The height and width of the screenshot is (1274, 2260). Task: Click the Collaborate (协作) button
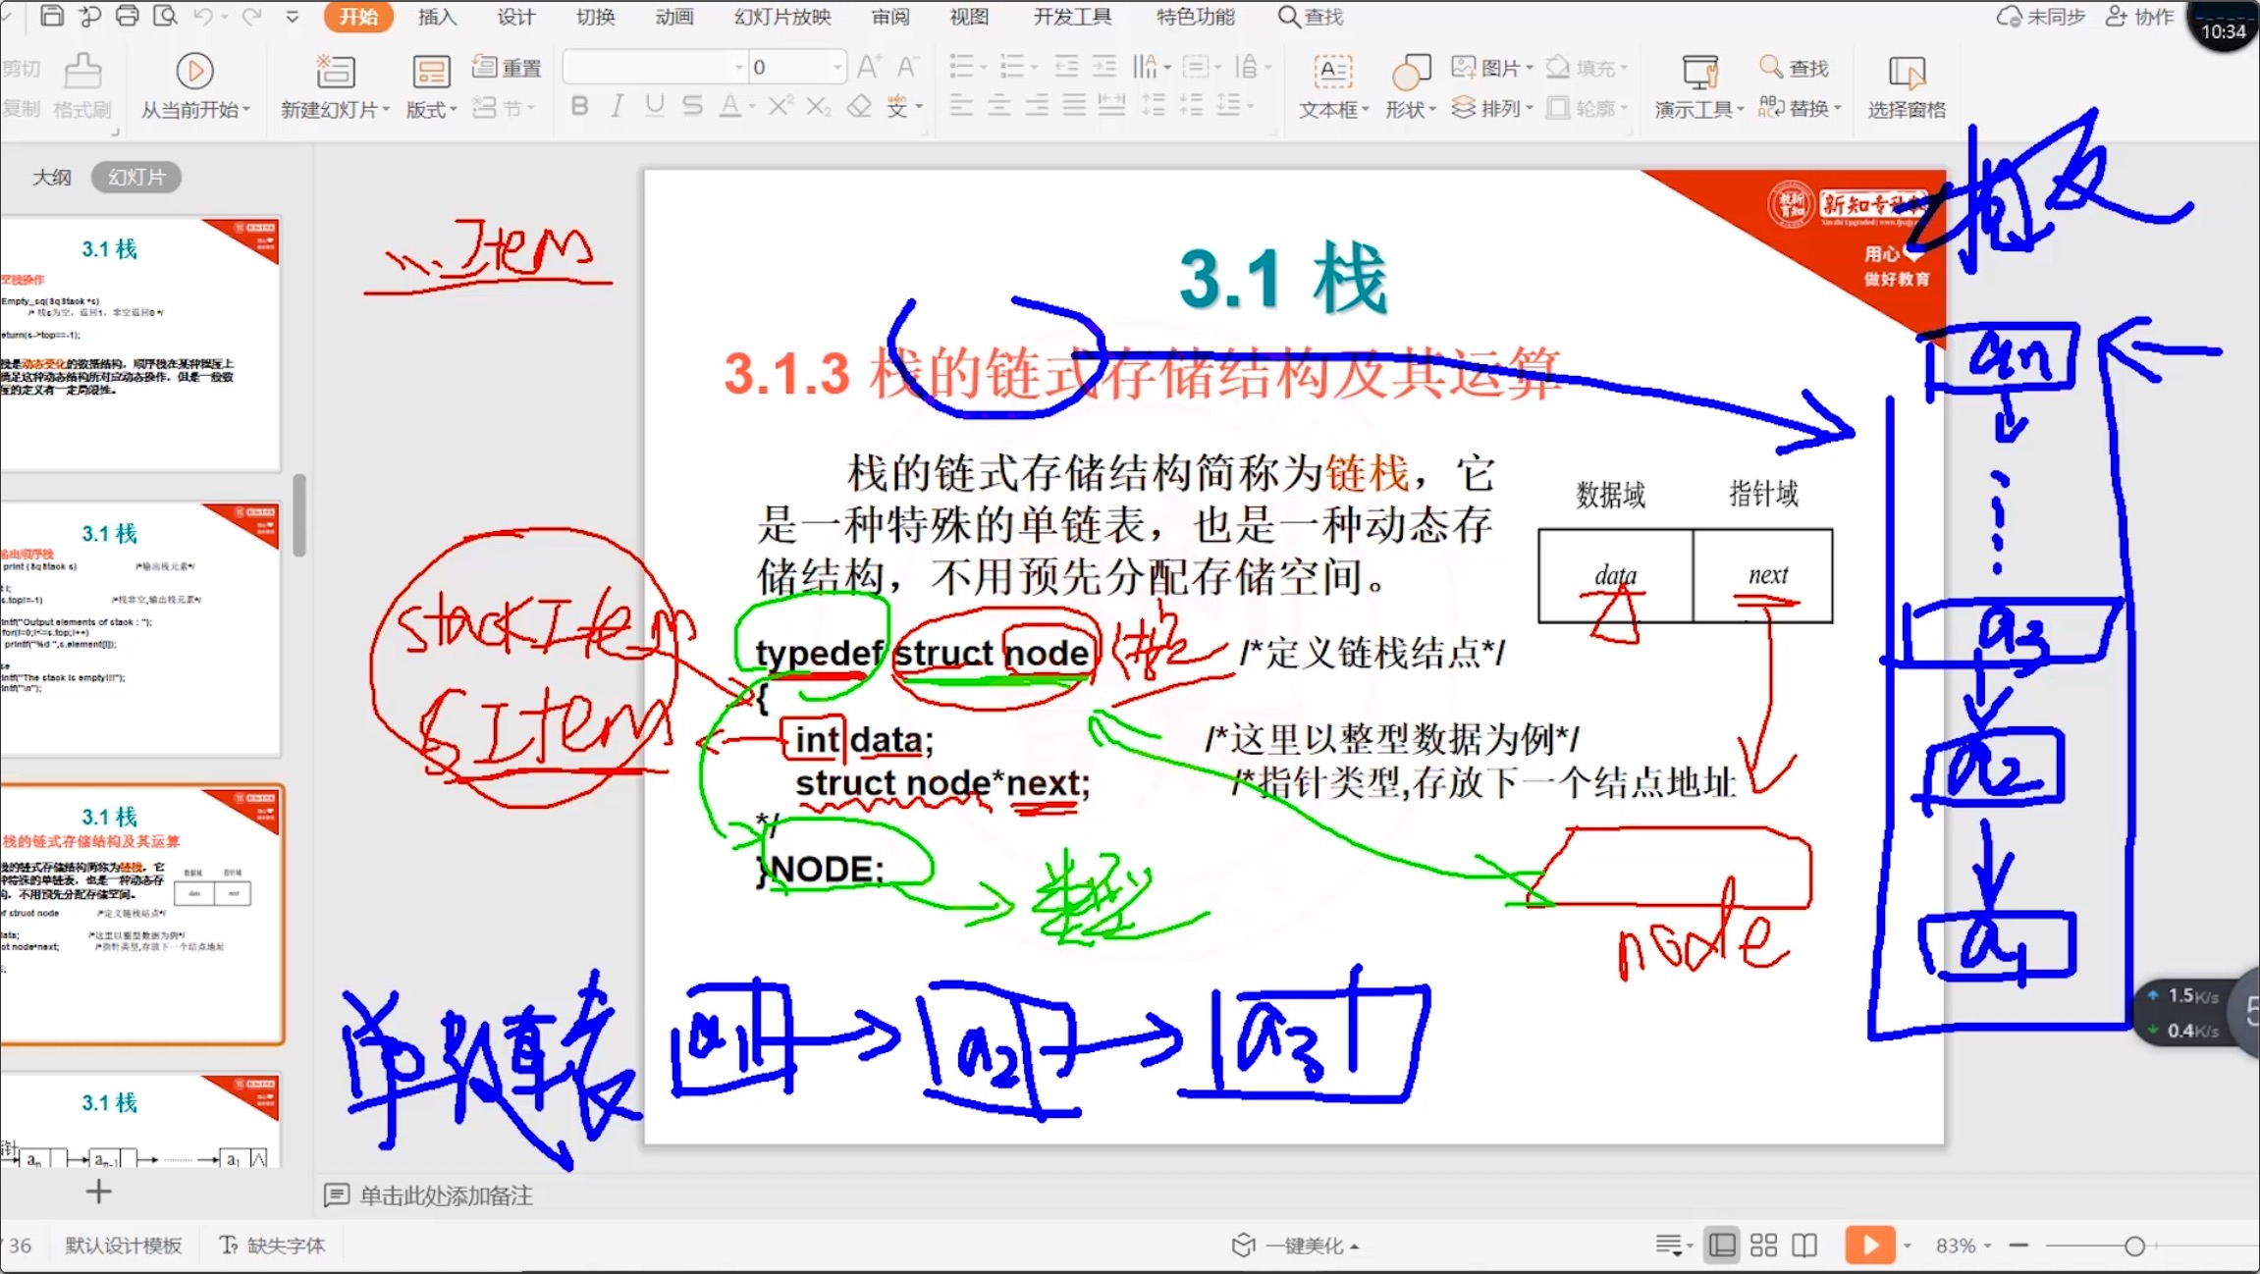[2140, 17]
